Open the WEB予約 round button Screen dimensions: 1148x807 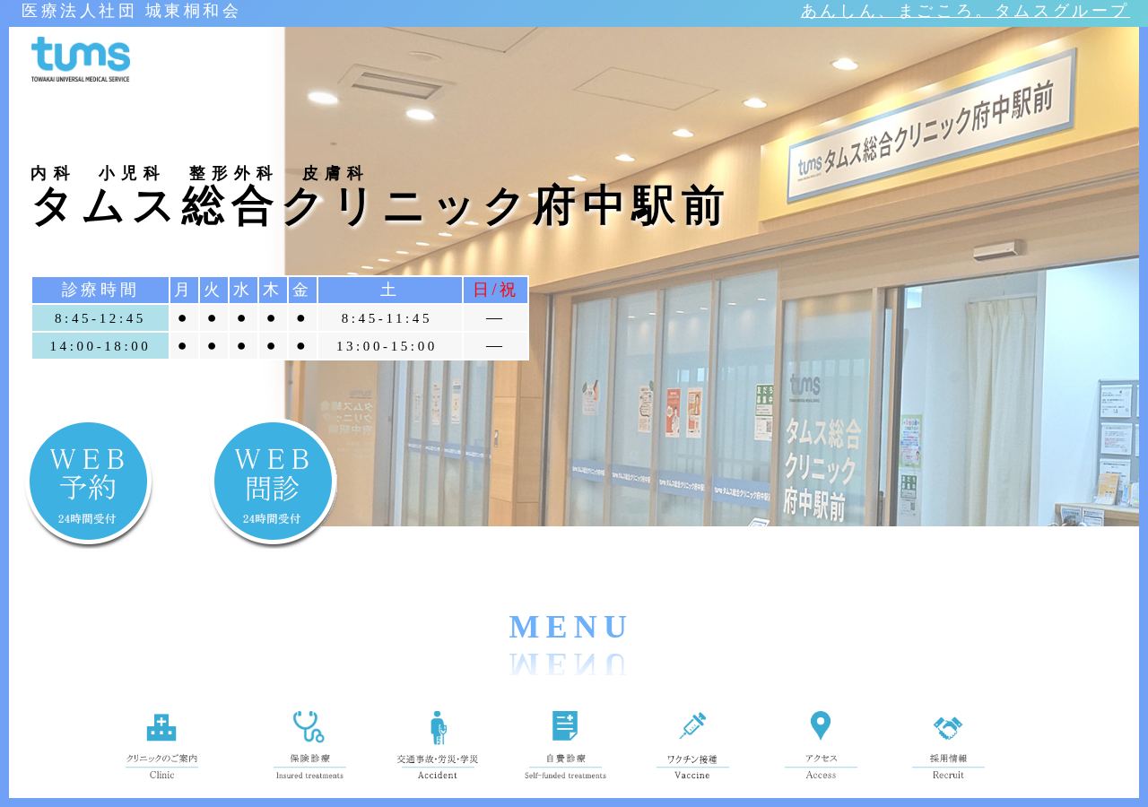click(88, 482)
